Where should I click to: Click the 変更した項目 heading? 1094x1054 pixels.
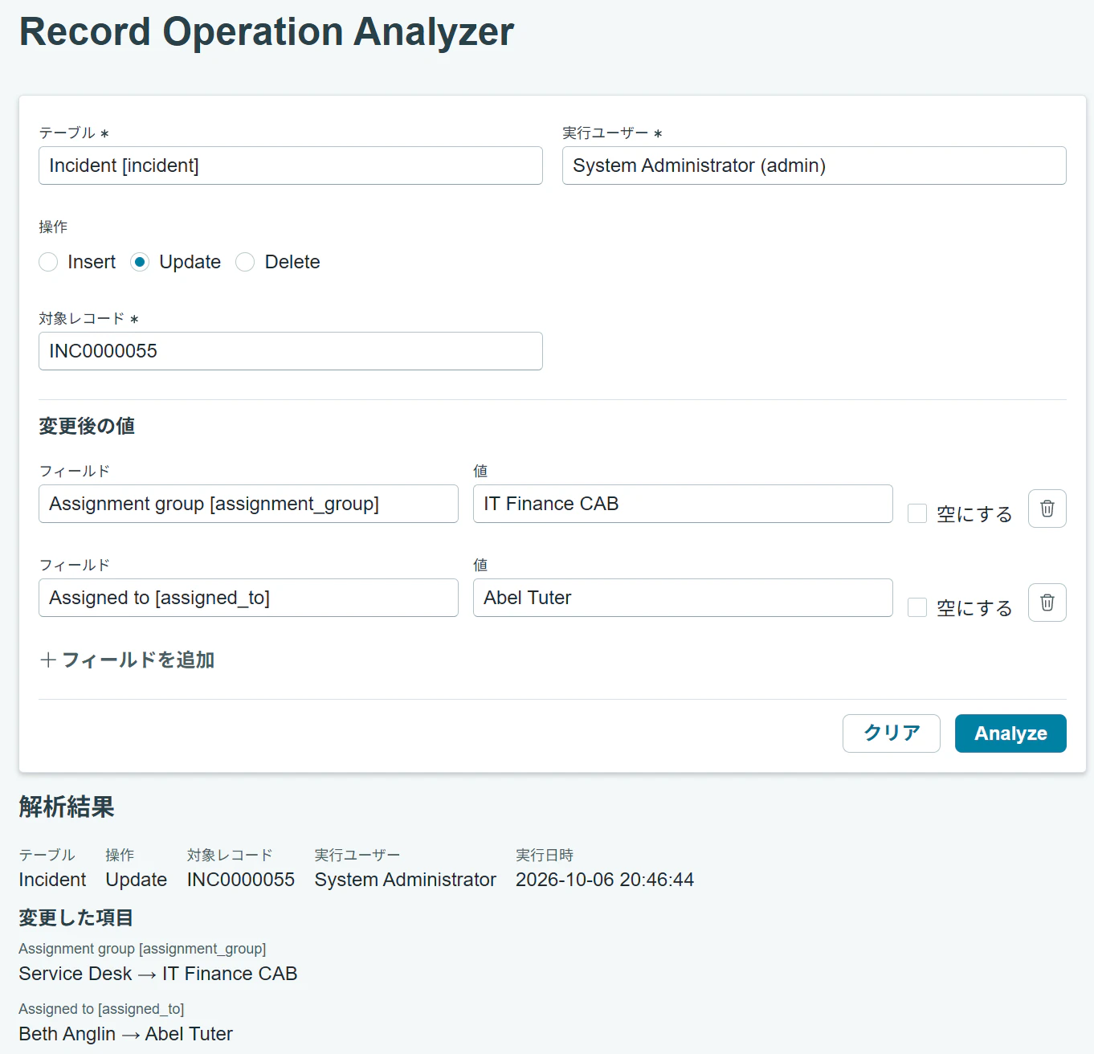[x=76, y=917]
